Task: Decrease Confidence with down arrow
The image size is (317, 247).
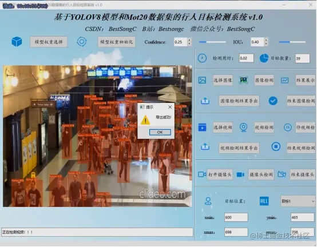Action: pos(189,44)
